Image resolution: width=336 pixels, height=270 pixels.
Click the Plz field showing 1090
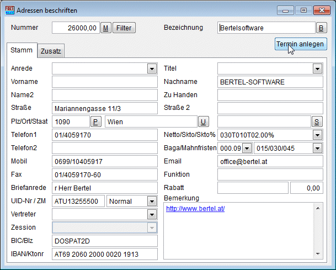click(71, 121)
